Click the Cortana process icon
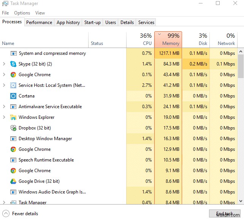 tap(13, 96)
